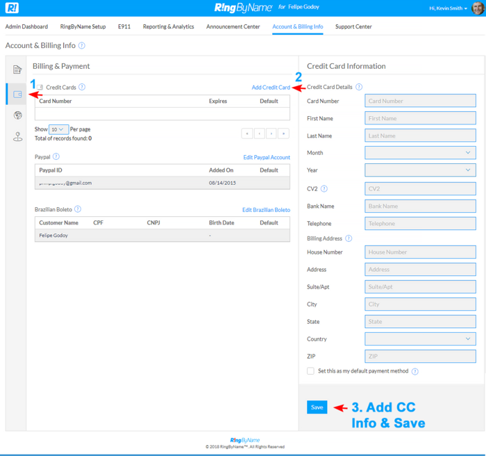Viewport: 486px width, 456px height.
Task: Click the State input field
Action: [x=420, y=322]
